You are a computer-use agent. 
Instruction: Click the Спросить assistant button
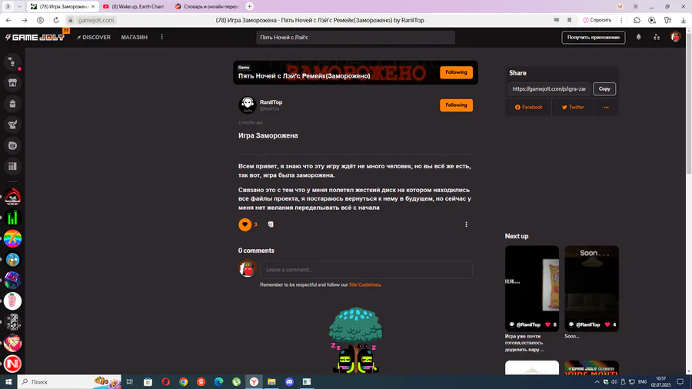click(597, 20)
